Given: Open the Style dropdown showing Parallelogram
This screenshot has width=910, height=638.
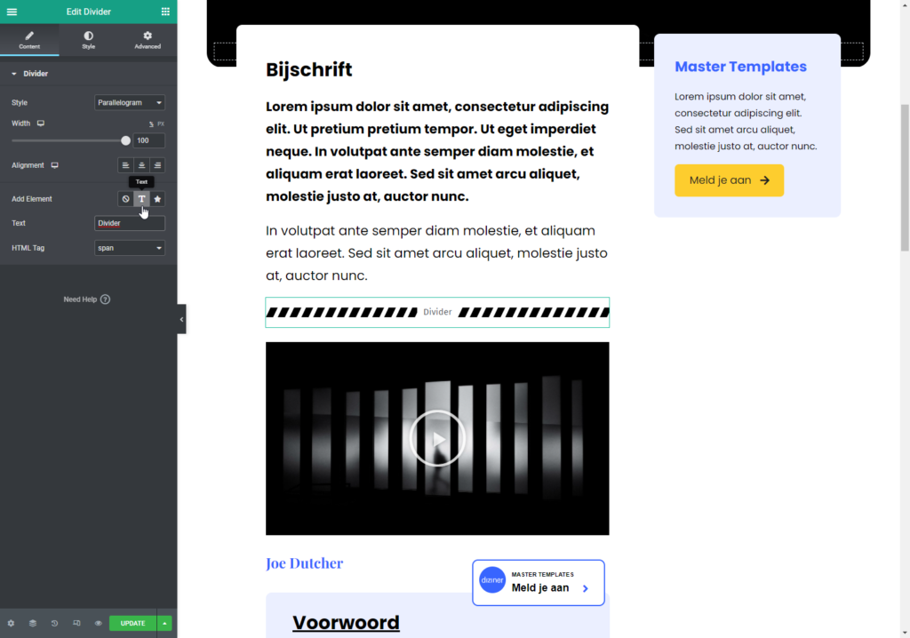Looking at the screenshot, I should [130, 103].
